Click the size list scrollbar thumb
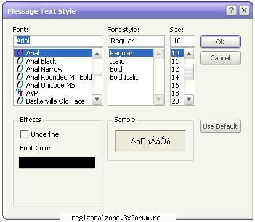The height and width of the screenshot is (222, 255). (x=188, y=72)
